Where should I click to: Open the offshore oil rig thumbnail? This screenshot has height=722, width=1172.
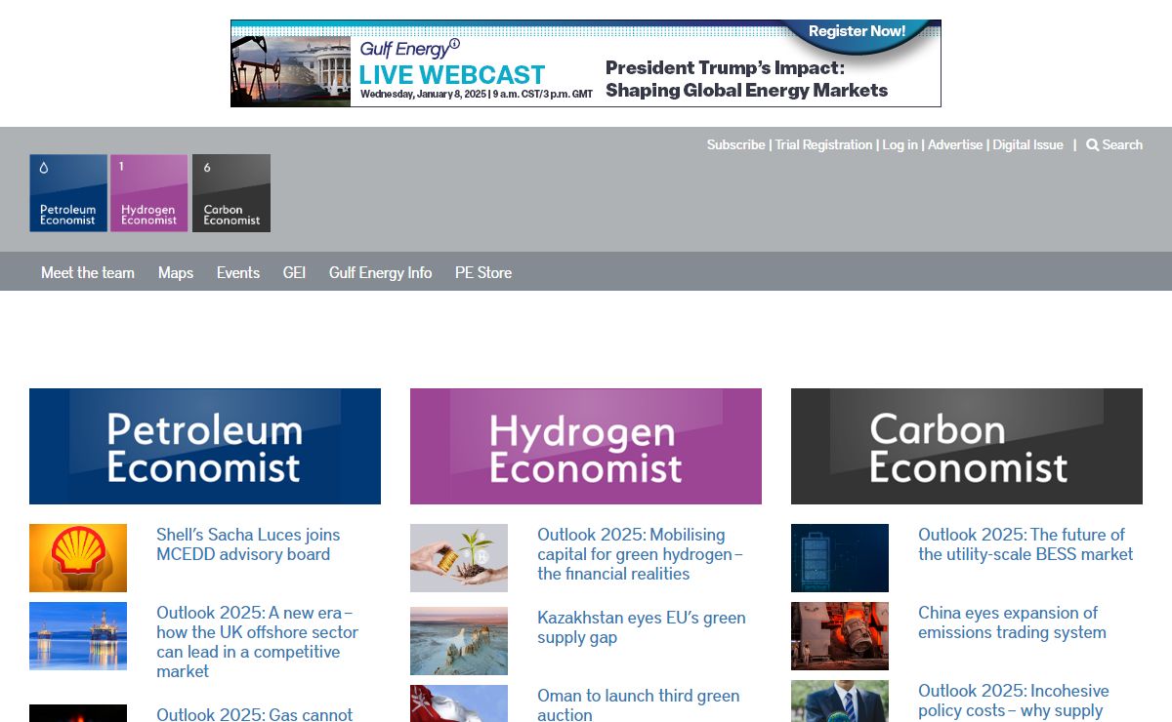(78, 636)
